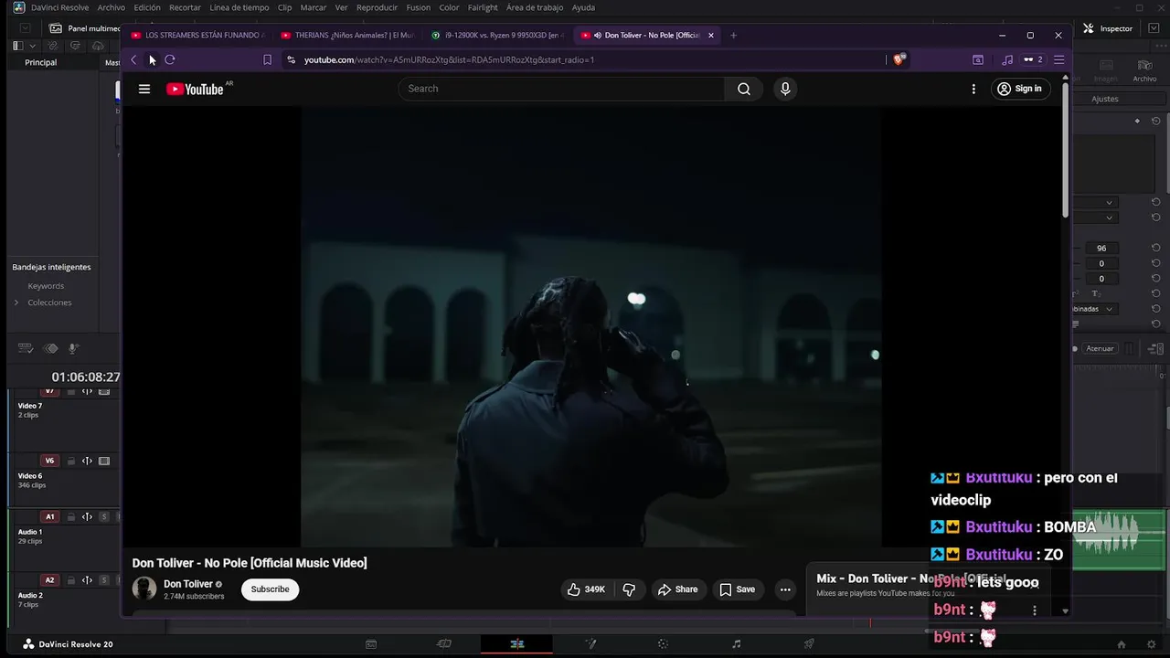Go back with the browser back arrow
Image resolution: width=1170 pixels, height=658 pixels.
click(x=133, y=59)
